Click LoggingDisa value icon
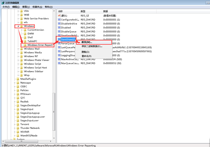Viewport: 210px width, 147px height. pos(59,55)
